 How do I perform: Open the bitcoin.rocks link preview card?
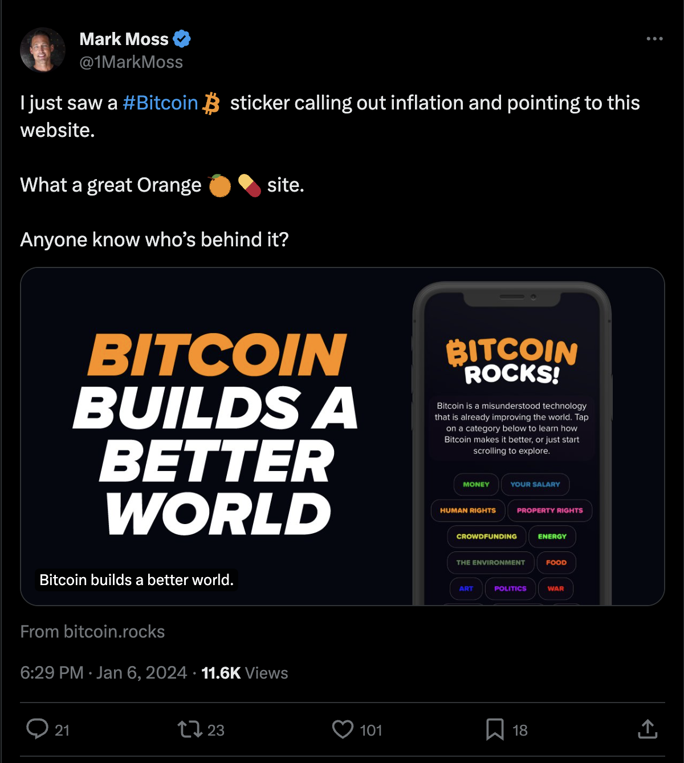click(342, 436)
